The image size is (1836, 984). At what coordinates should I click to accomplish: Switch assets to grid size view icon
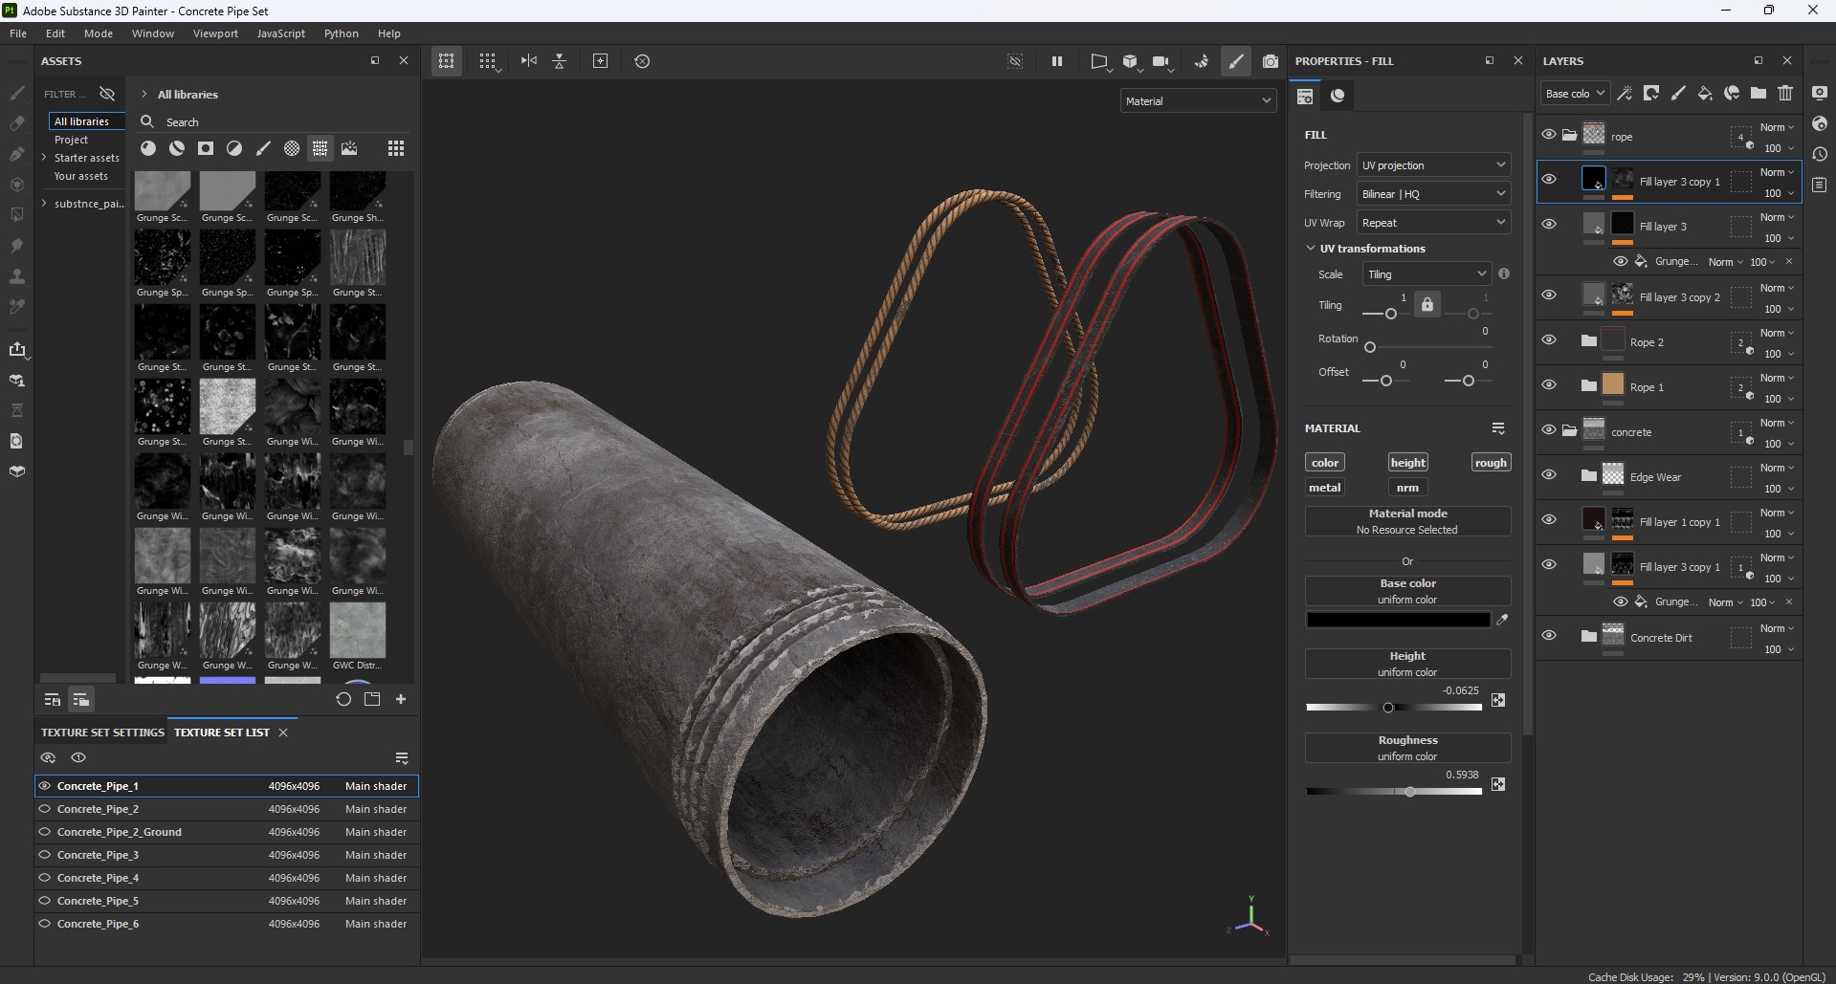click(396, 148)
